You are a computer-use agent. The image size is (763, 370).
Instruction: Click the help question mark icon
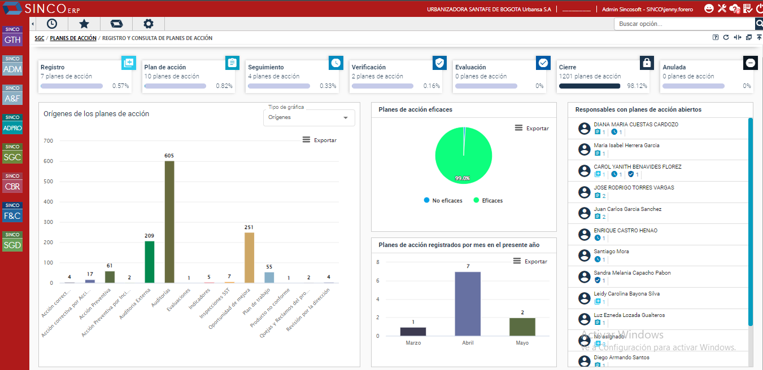click(716, 38)
